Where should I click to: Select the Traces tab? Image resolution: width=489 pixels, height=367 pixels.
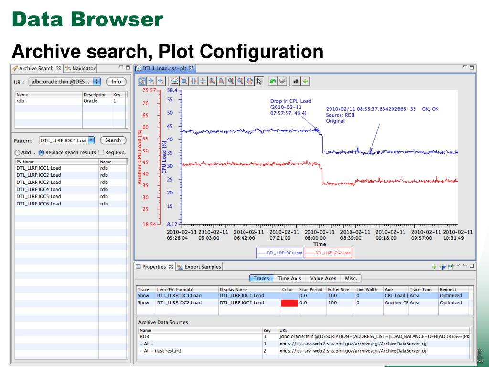(261, 278)
